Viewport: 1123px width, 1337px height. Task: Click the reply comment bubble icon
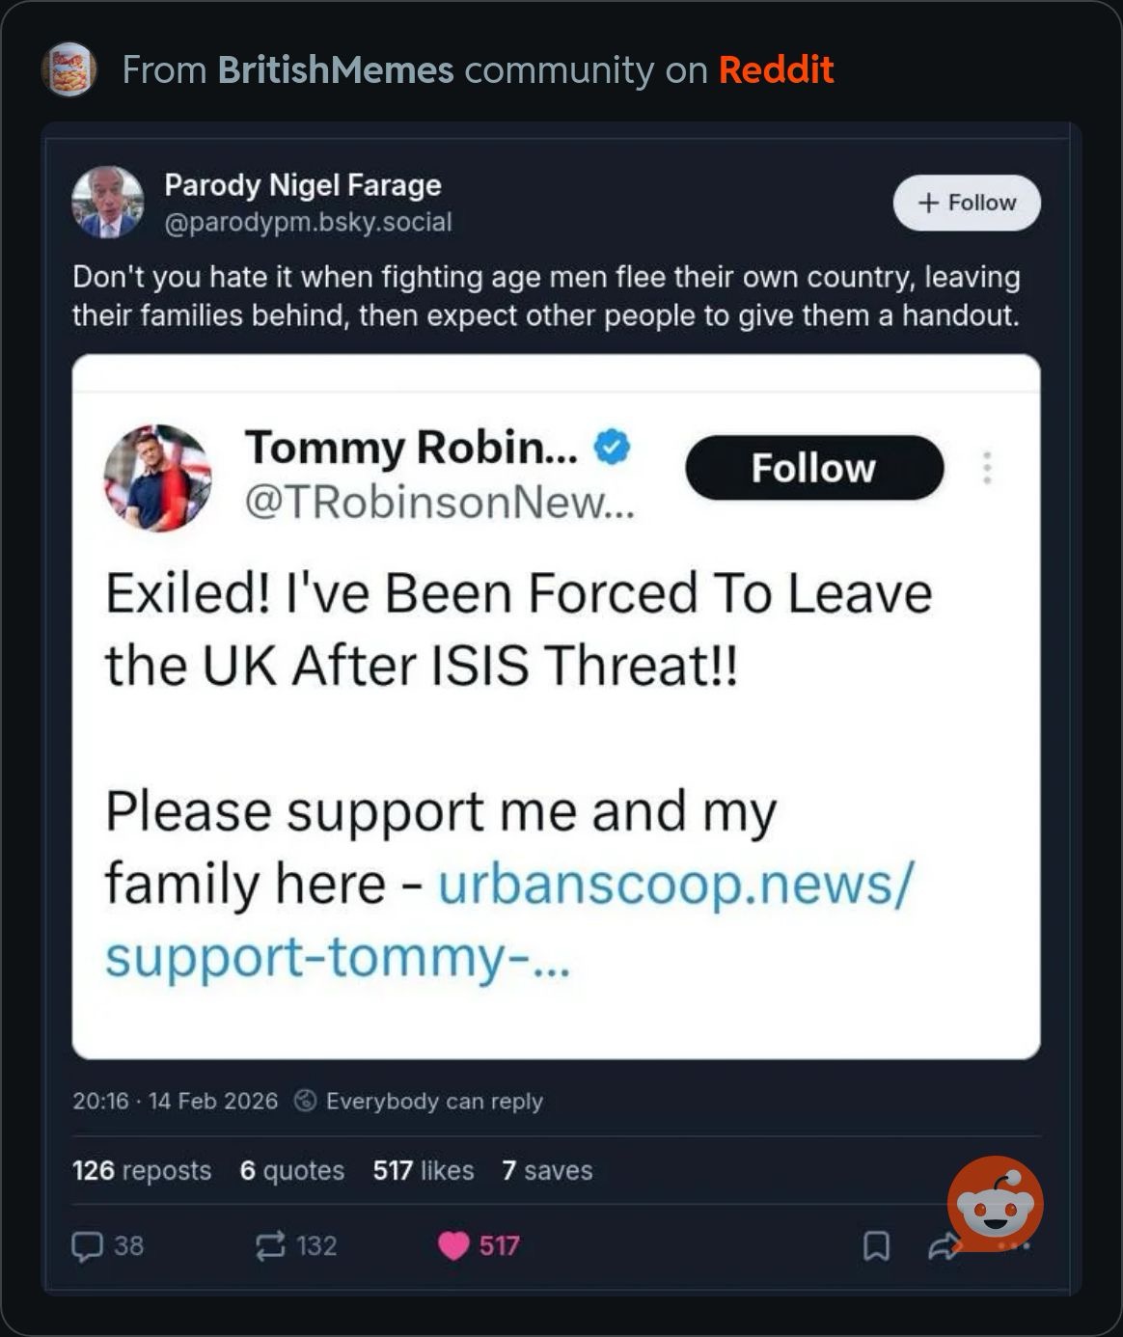[x=87, y=1246]
